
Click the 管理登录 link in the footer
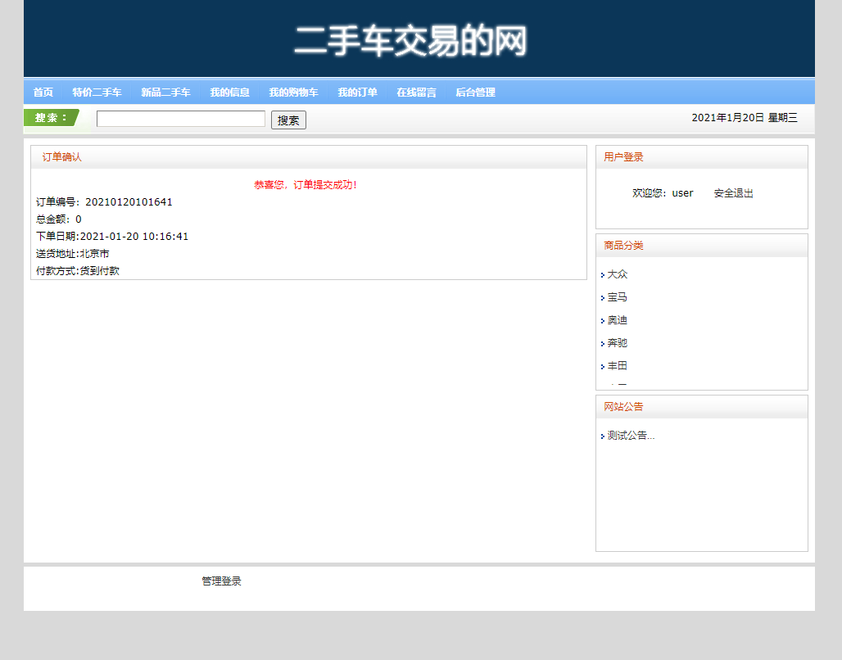click(220, 581)
